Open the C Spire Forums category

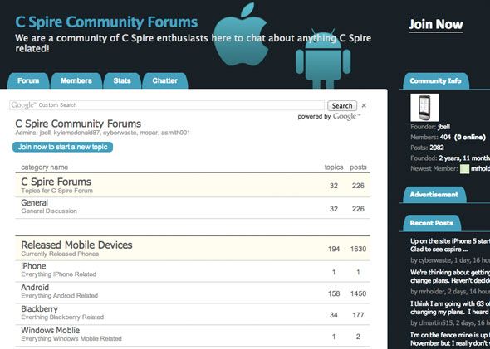point(56,182)
